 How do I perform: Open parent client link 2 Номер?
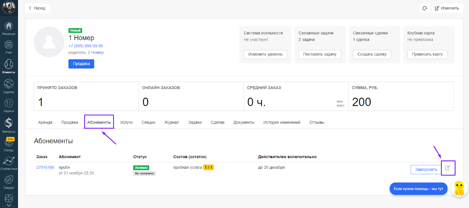(x=96, y=53)
